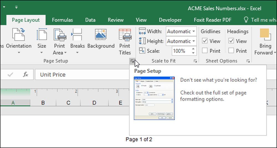This screenshot has width=277, height=148.
Task: Open the Scale to Fit dialog launcher
Action: [195, 61]
